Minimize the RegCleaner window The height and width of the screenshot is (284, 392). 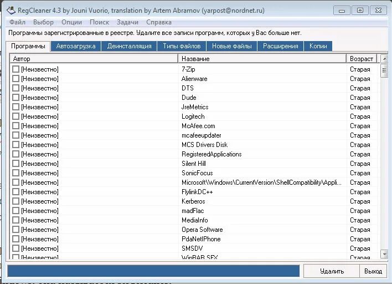[x=342, y=11]
